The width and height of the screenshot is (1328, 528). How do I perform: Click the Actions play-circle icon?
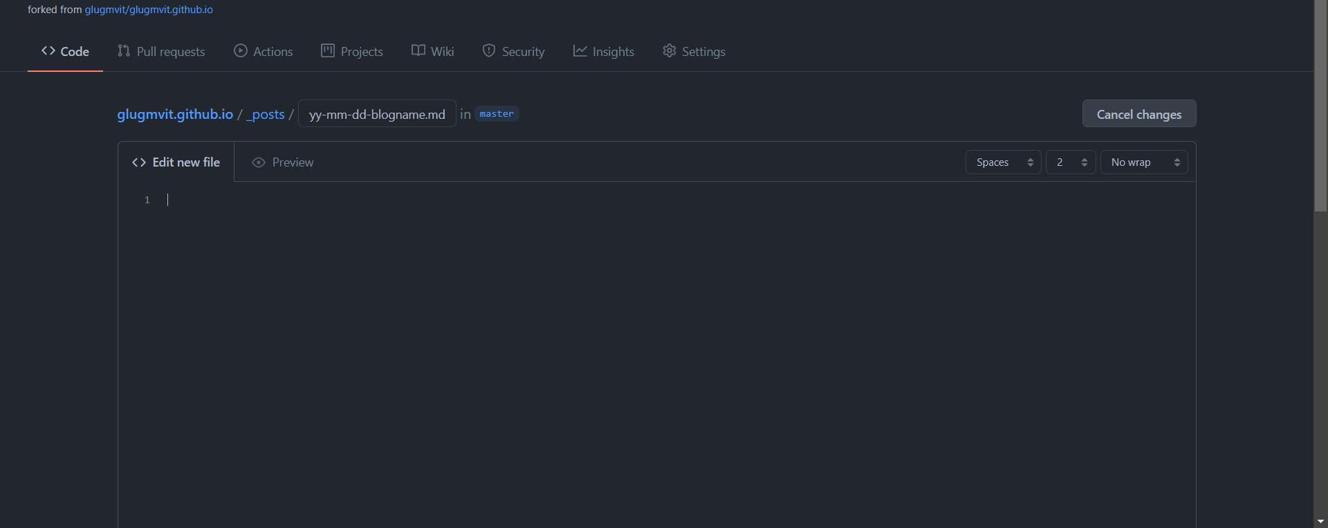tap(241, 50)
